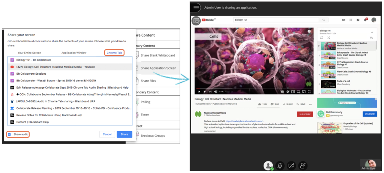The image size is (384, 173).
Task: Click the video info card icon
Action: pos(309,31)
